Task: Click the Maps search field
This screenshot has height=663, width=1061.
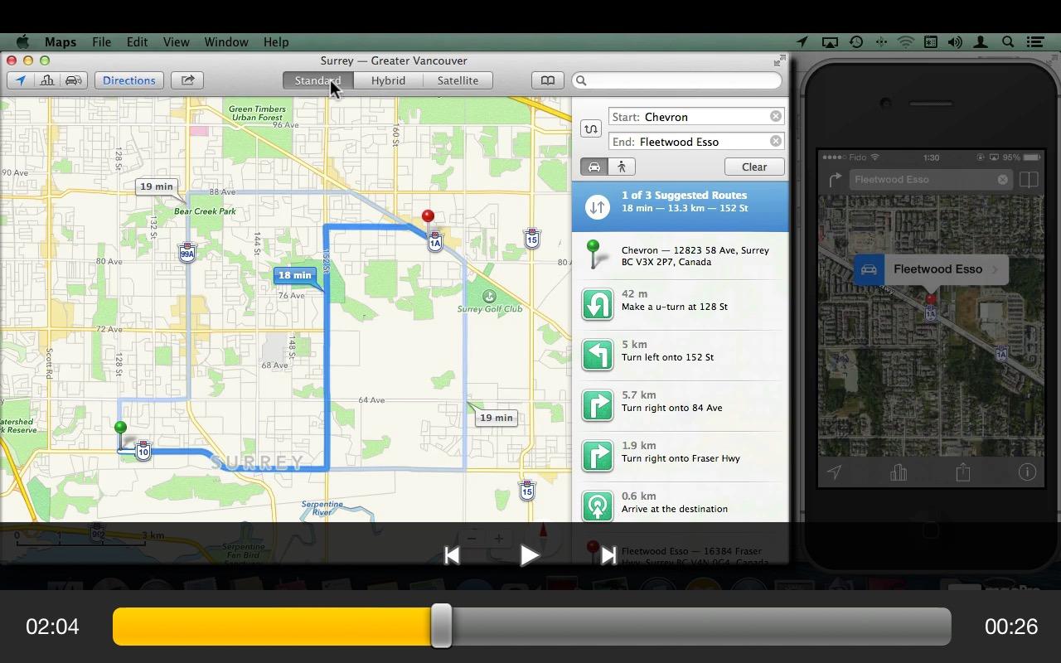Action: (x=676, y=80)
